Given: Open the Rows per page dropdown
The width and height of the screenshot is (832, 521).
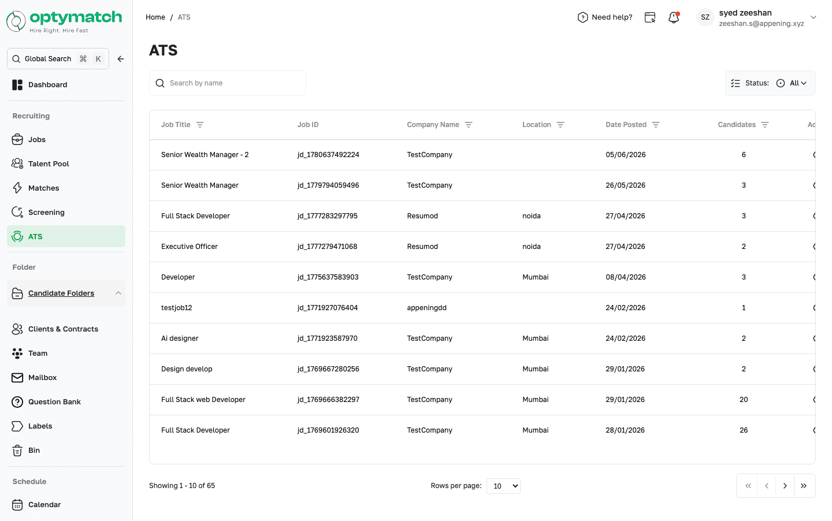Looking at the screenshot, I should [x=503, y=486].
